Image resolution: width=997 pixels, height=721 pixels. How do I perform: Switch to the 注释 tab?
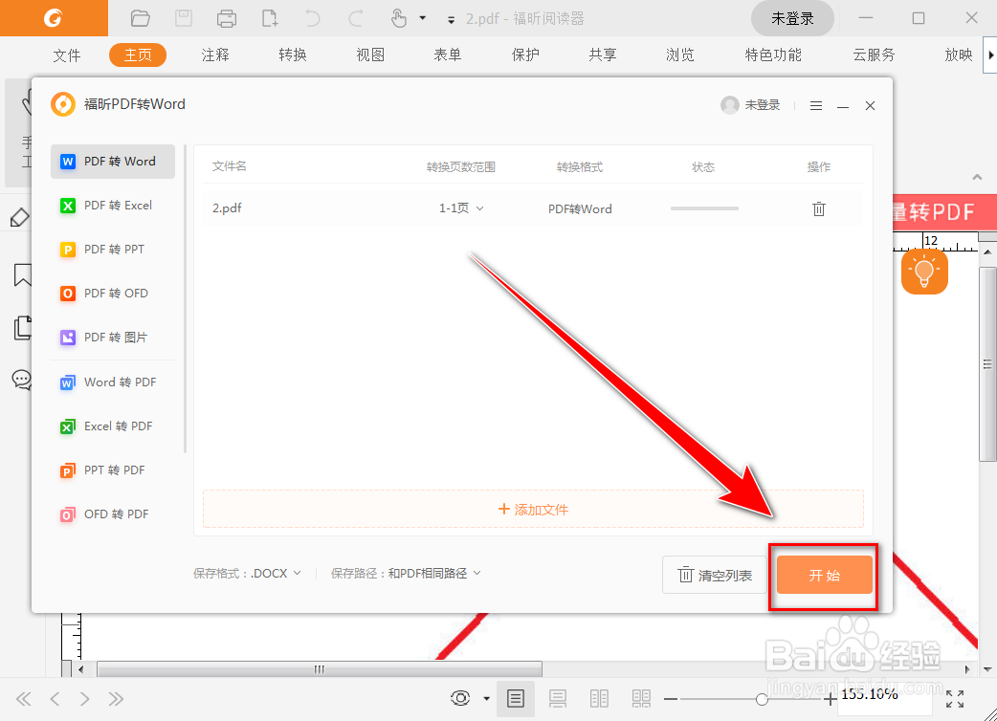[x=215, y=55]
